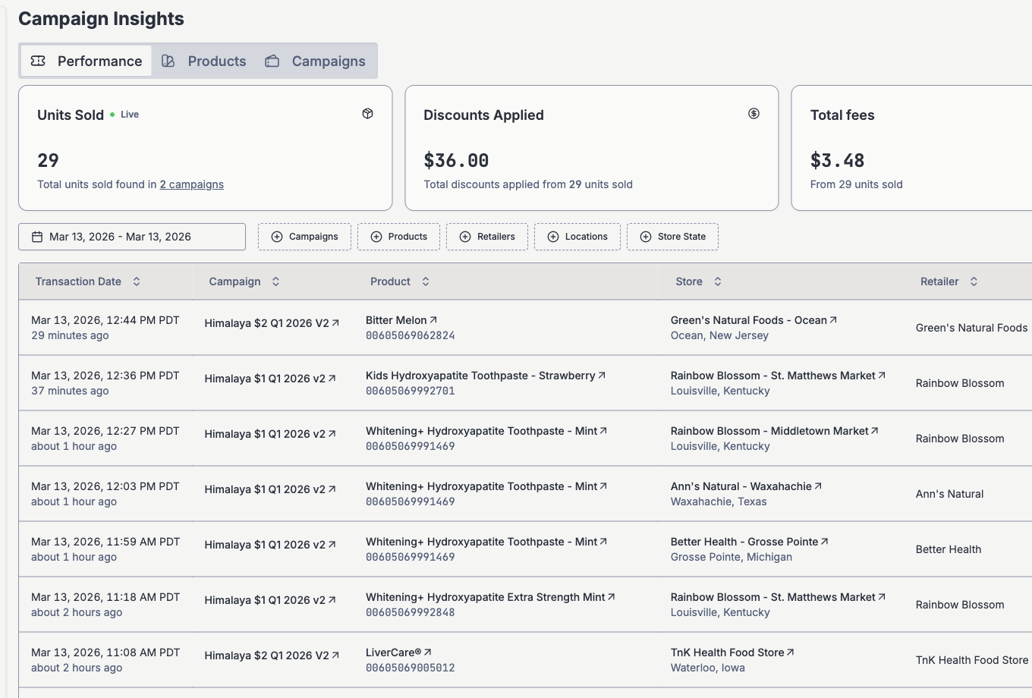Screen dimensions: 1032x698
Task: Click the '37 minutes ago' timestamp
Action: (70, 391)
